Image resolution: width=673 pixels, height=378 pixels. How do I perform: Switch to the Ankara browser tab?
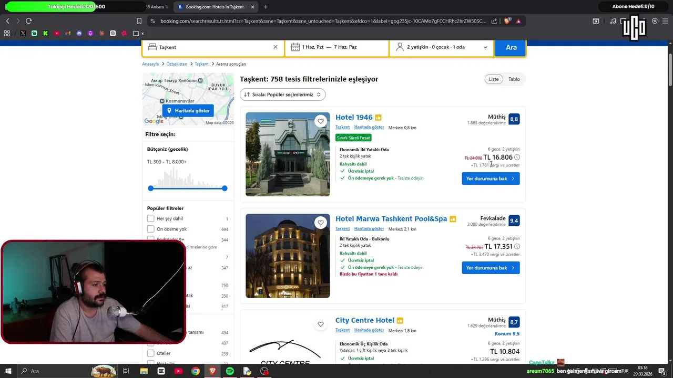click(x=157, y=7)
